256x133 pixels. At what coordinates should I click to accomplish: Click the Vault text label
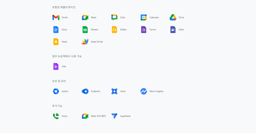(x=123, y=91)
